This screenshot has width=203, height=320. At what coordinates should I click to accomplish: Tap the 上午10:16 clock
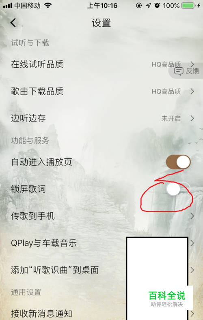coord(102,6)
